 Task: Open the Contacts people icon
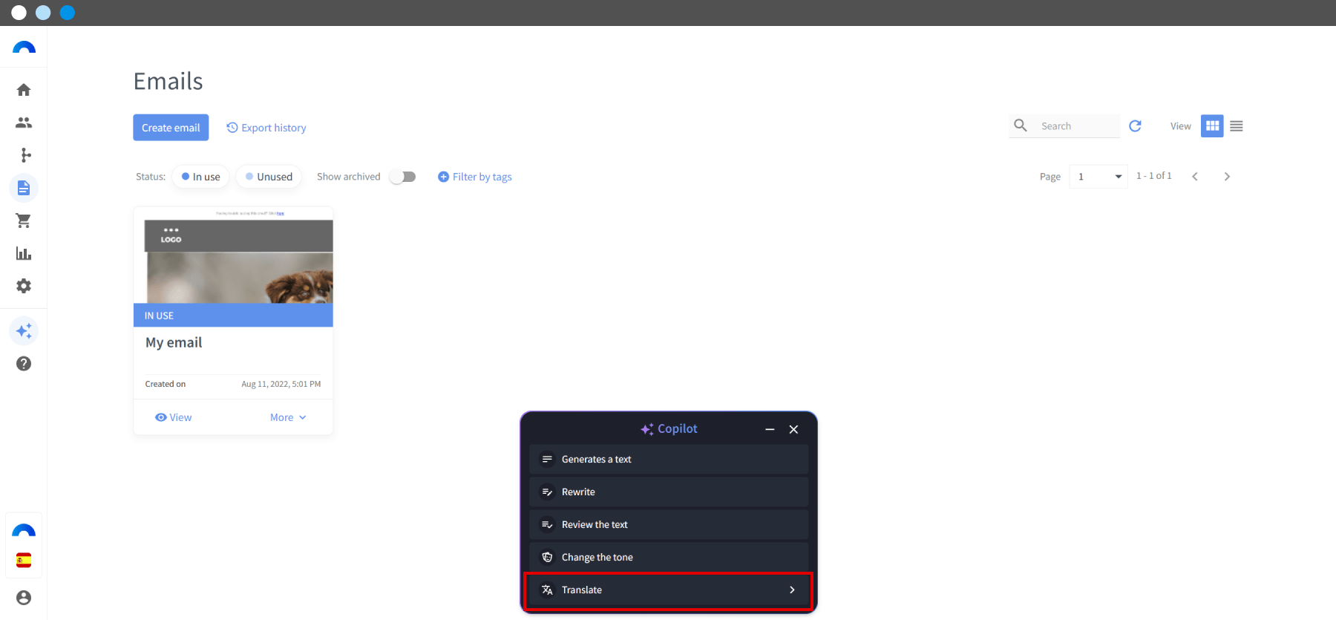24,123
